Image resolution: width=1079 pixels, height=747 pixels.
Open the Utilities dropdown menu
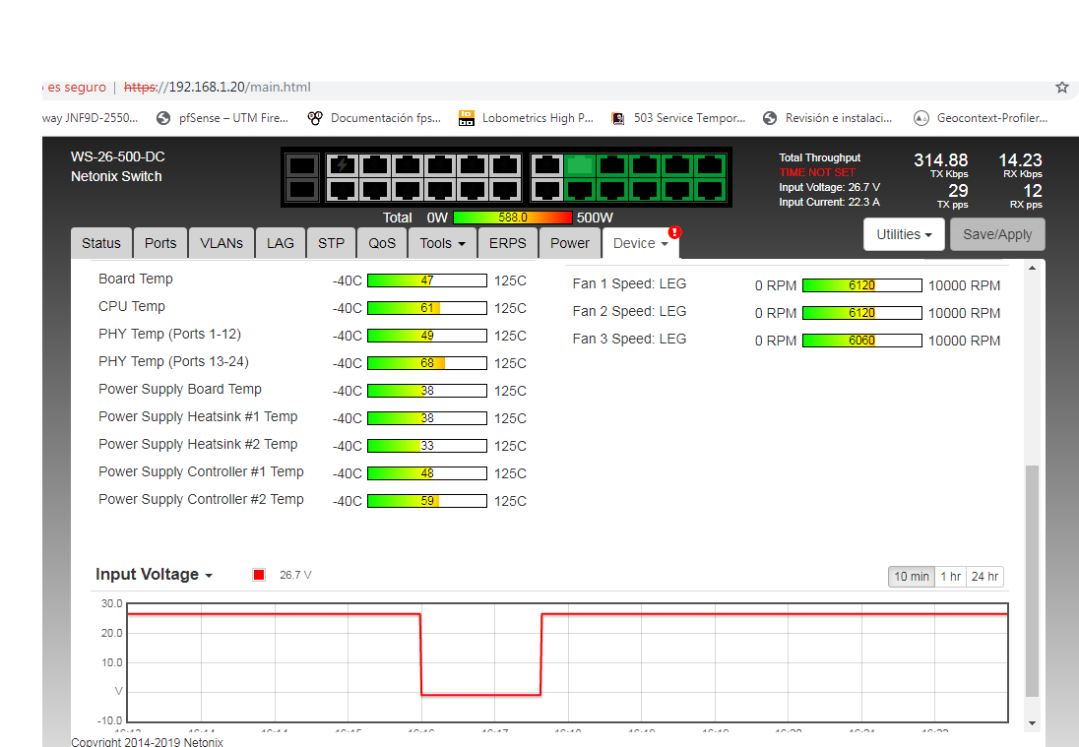[x=904, y=234]
